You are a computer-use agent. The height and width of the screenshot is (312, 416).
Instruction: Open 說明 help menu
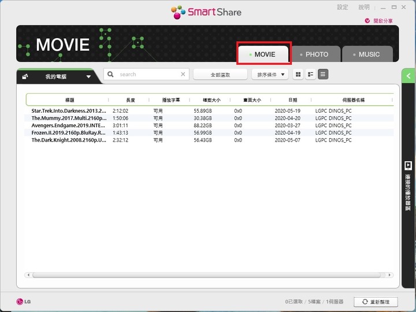coord(364,7)
